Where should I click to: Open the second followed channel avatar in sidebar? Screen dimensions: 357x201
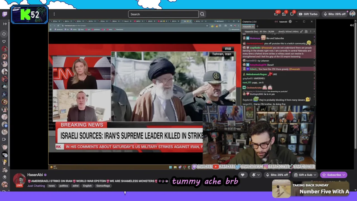[4, 56]
